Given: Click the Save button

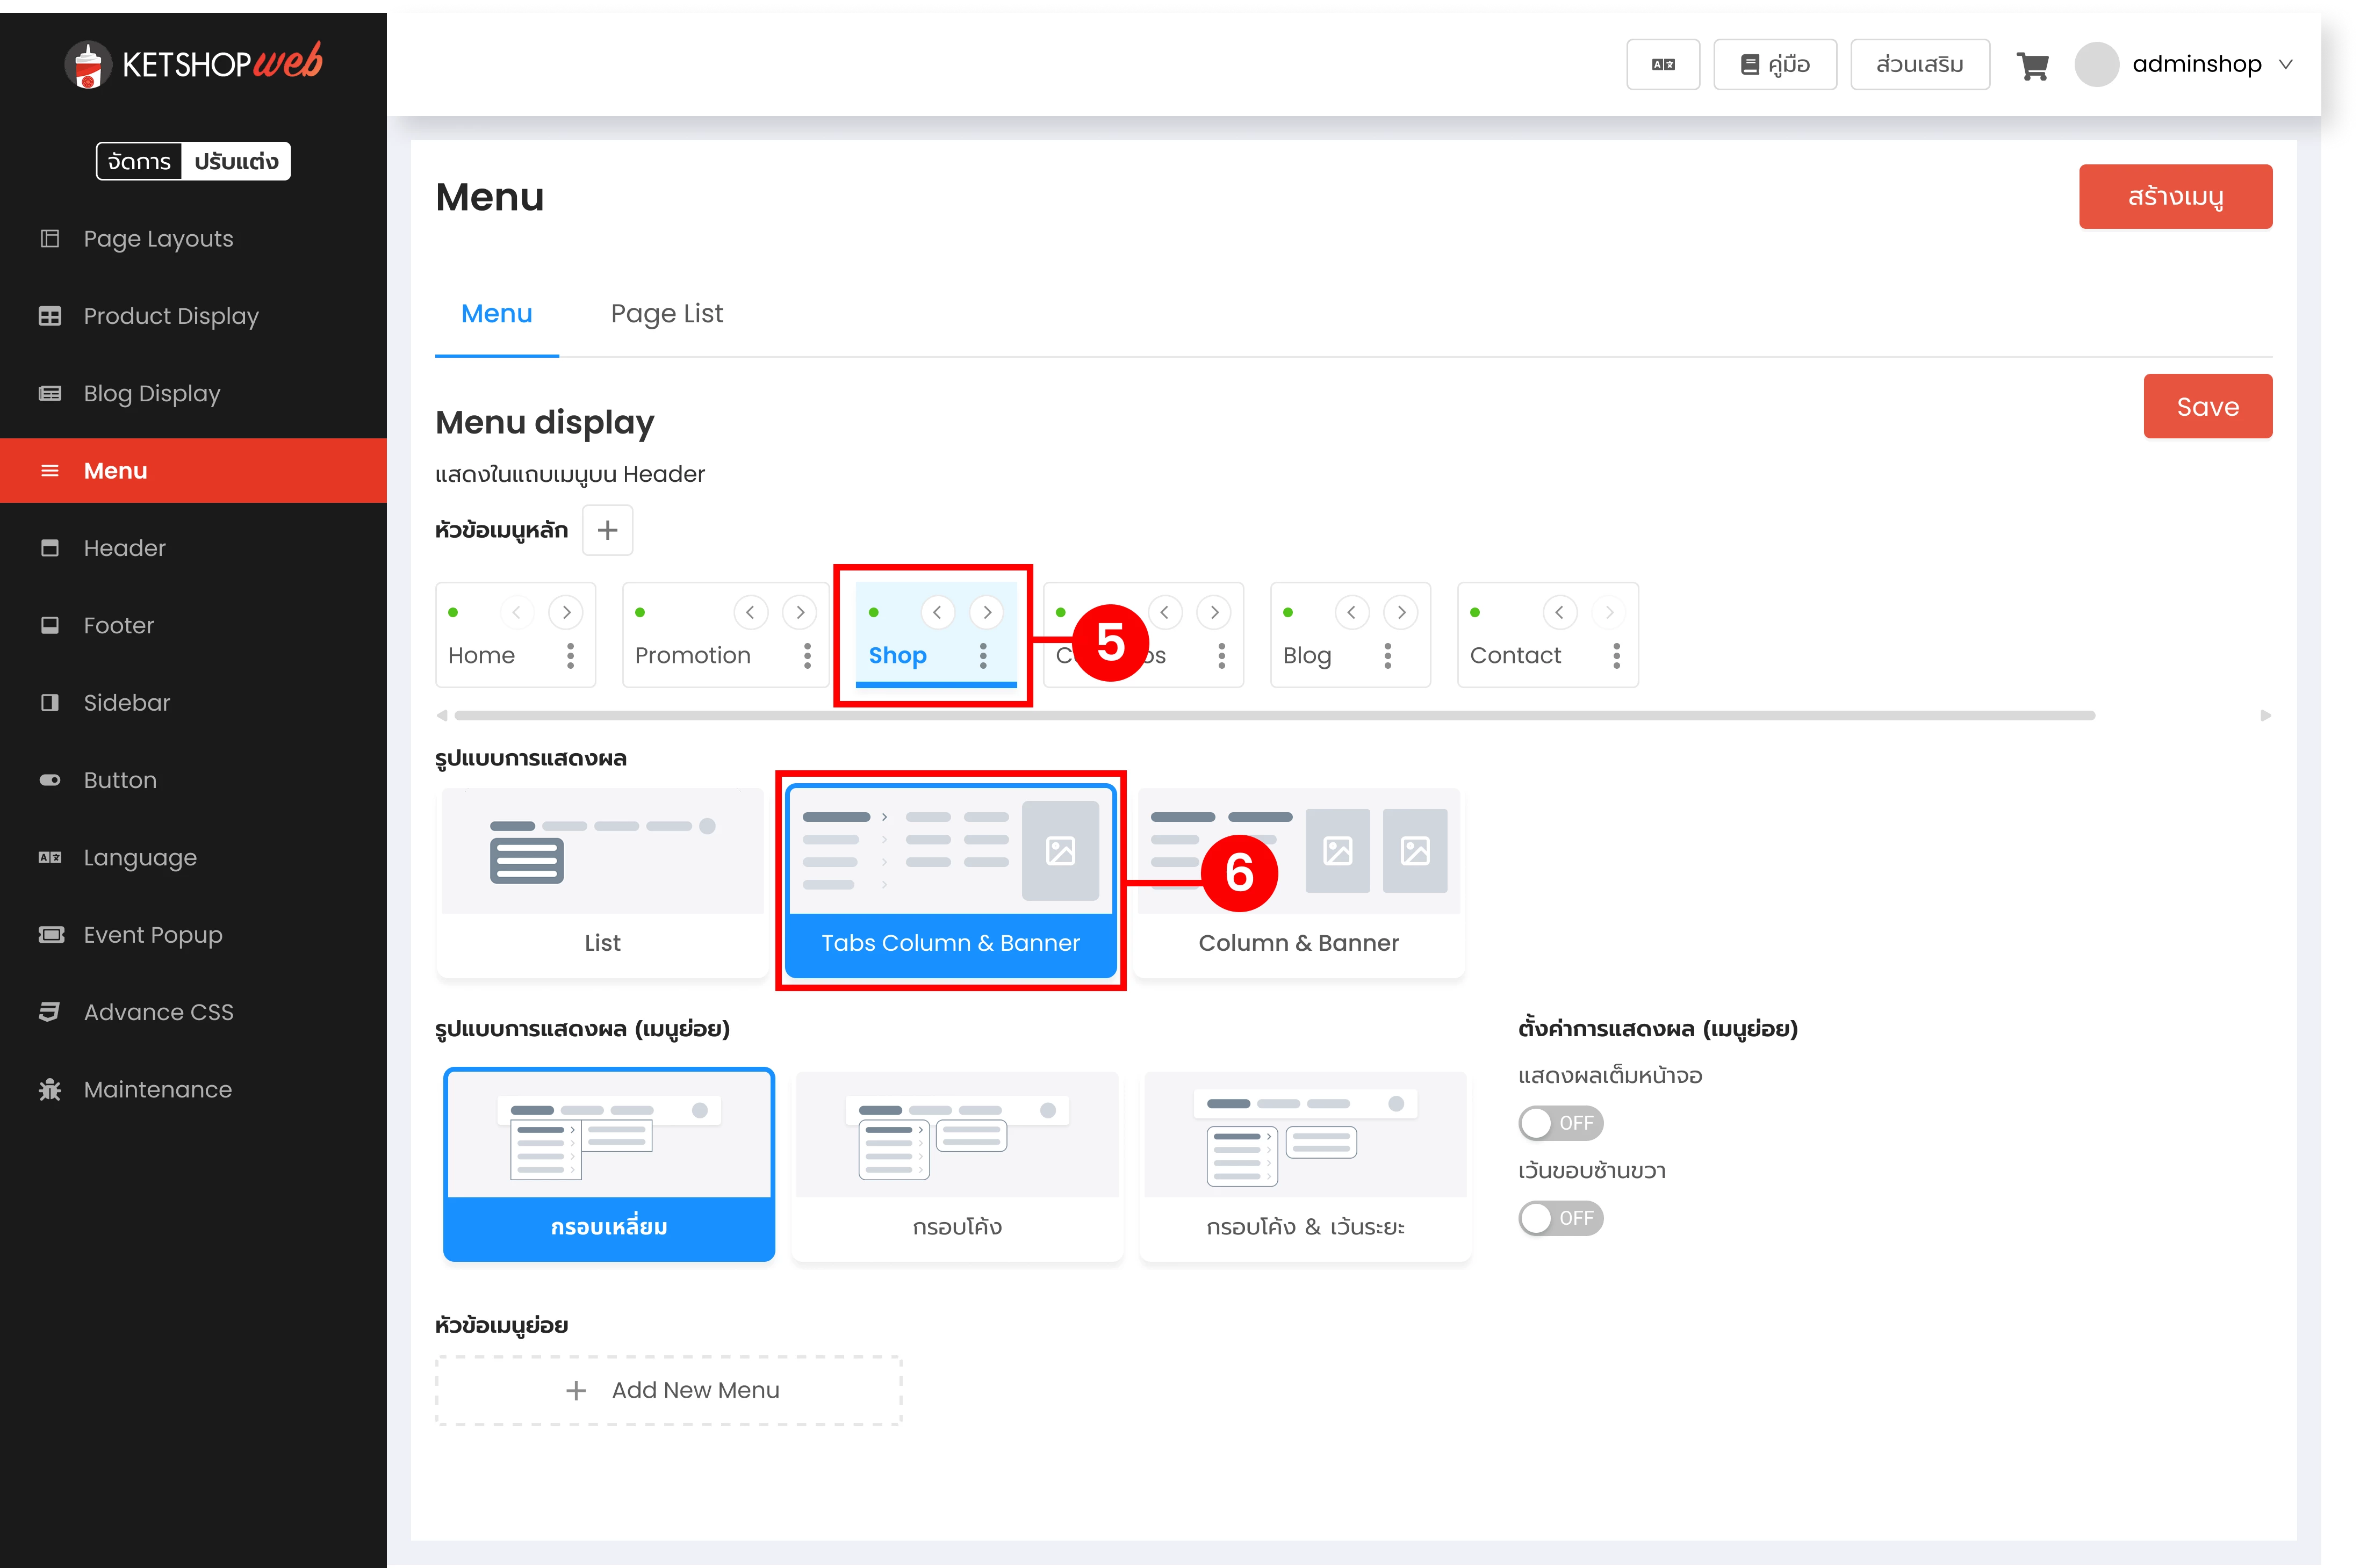Looking at the screenshot, I should point(2207,407).
